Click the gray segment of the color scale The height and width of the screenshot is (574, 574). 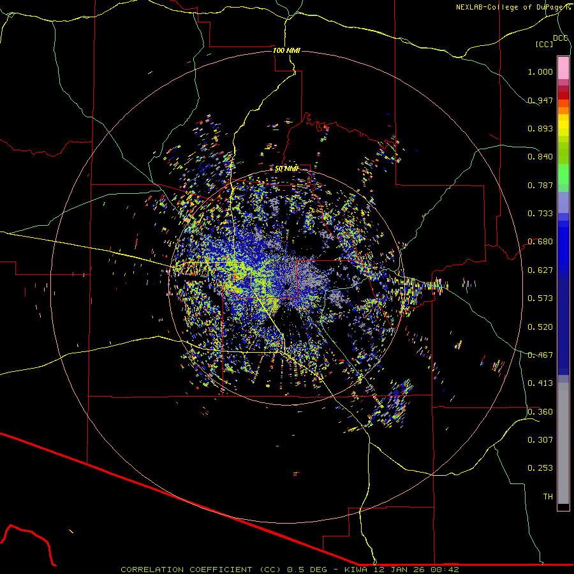coord(563,443)
